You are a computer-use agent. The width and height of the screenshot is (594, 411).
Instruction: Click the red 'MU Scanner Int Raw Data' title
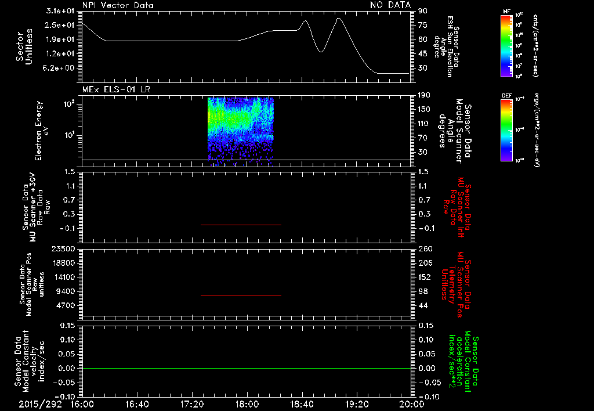[457, 207]
